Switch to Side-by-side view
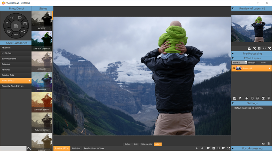 [147, 144]
